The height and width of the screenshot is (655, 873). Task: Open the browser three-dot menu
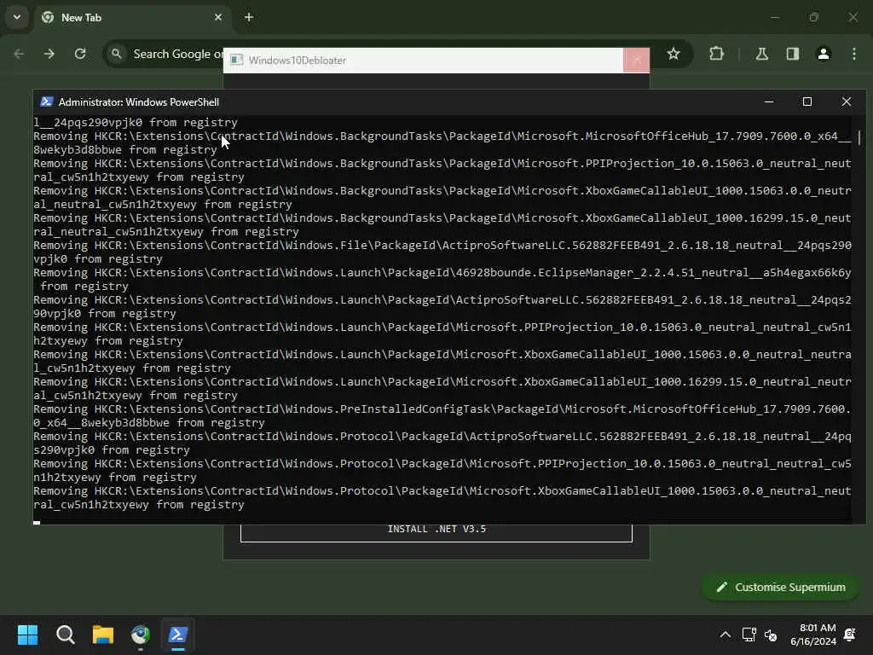(853, 54)
